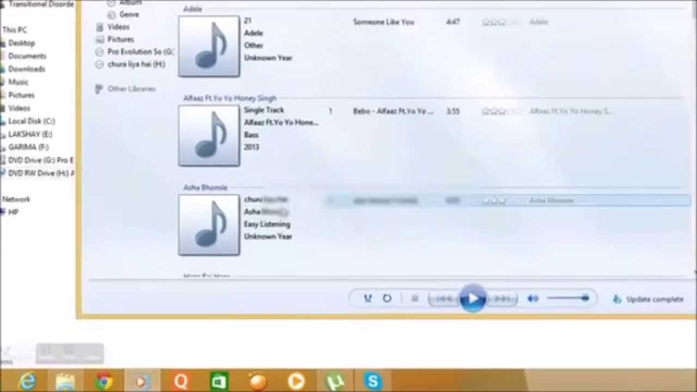Open File Explorer from the taskbar

(65, 381)
